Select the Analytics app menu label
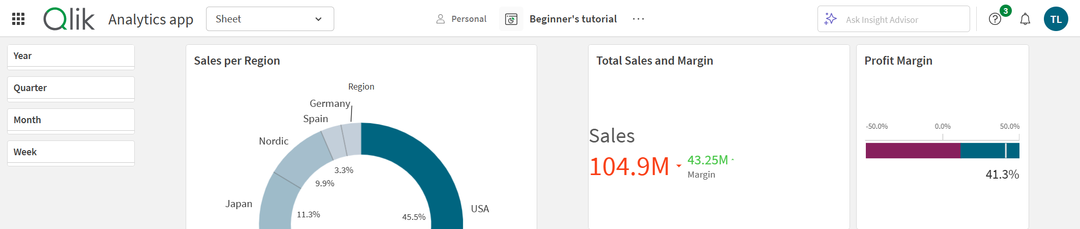1080x229 pixels. pos(151,19)
